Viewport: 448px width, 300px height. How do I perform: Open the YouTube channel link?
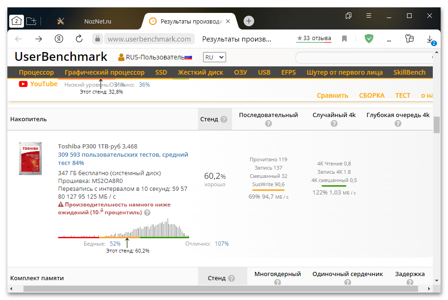(x=38, y=84)
